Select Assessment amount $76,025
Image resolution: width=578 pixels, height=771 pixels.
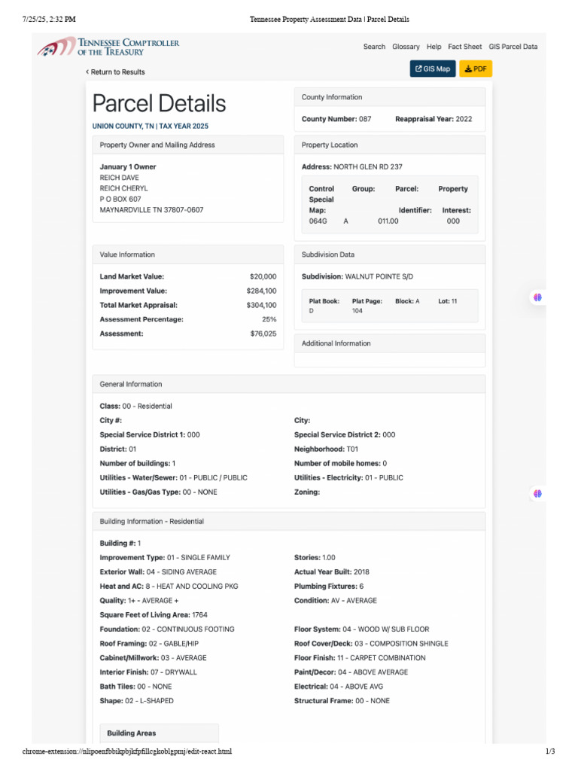[263, 334]
